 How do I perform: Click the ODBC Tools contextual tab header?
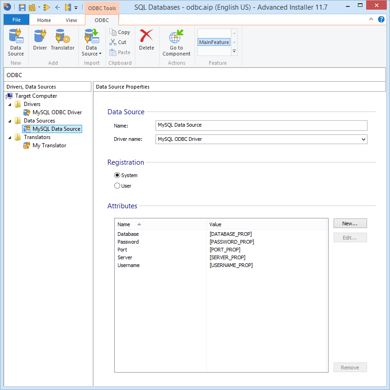[x=102, y=8]
